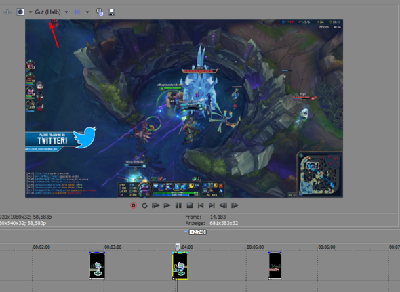The height and width of the screenshot is (292, 400).
Task: Click the '+2.748' time selection indicator
Action: coord(197,232)
